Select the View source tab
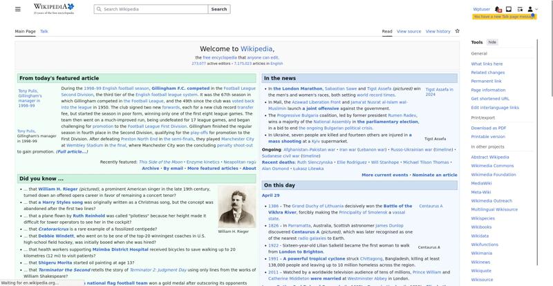 click(x=409, y=31)
